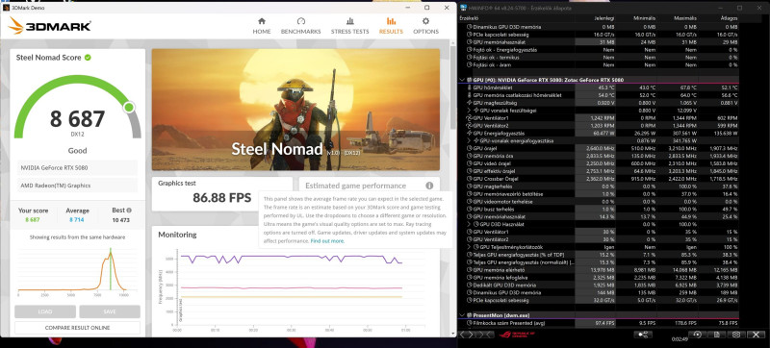This screenshot has height=348, width=770.
Task: Click the GPU chip icon in the RTX 5080 group header
Action: (x=469, y=80)
